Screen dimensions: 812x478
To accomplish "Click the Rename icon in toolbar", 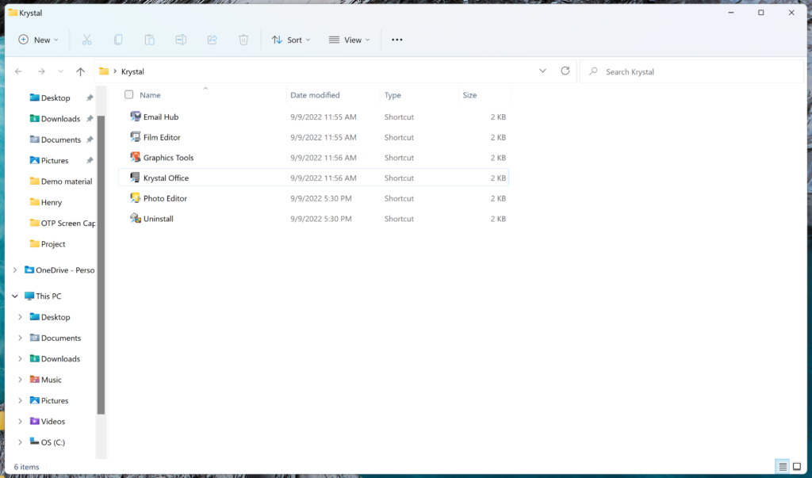I will coord(181,40).
